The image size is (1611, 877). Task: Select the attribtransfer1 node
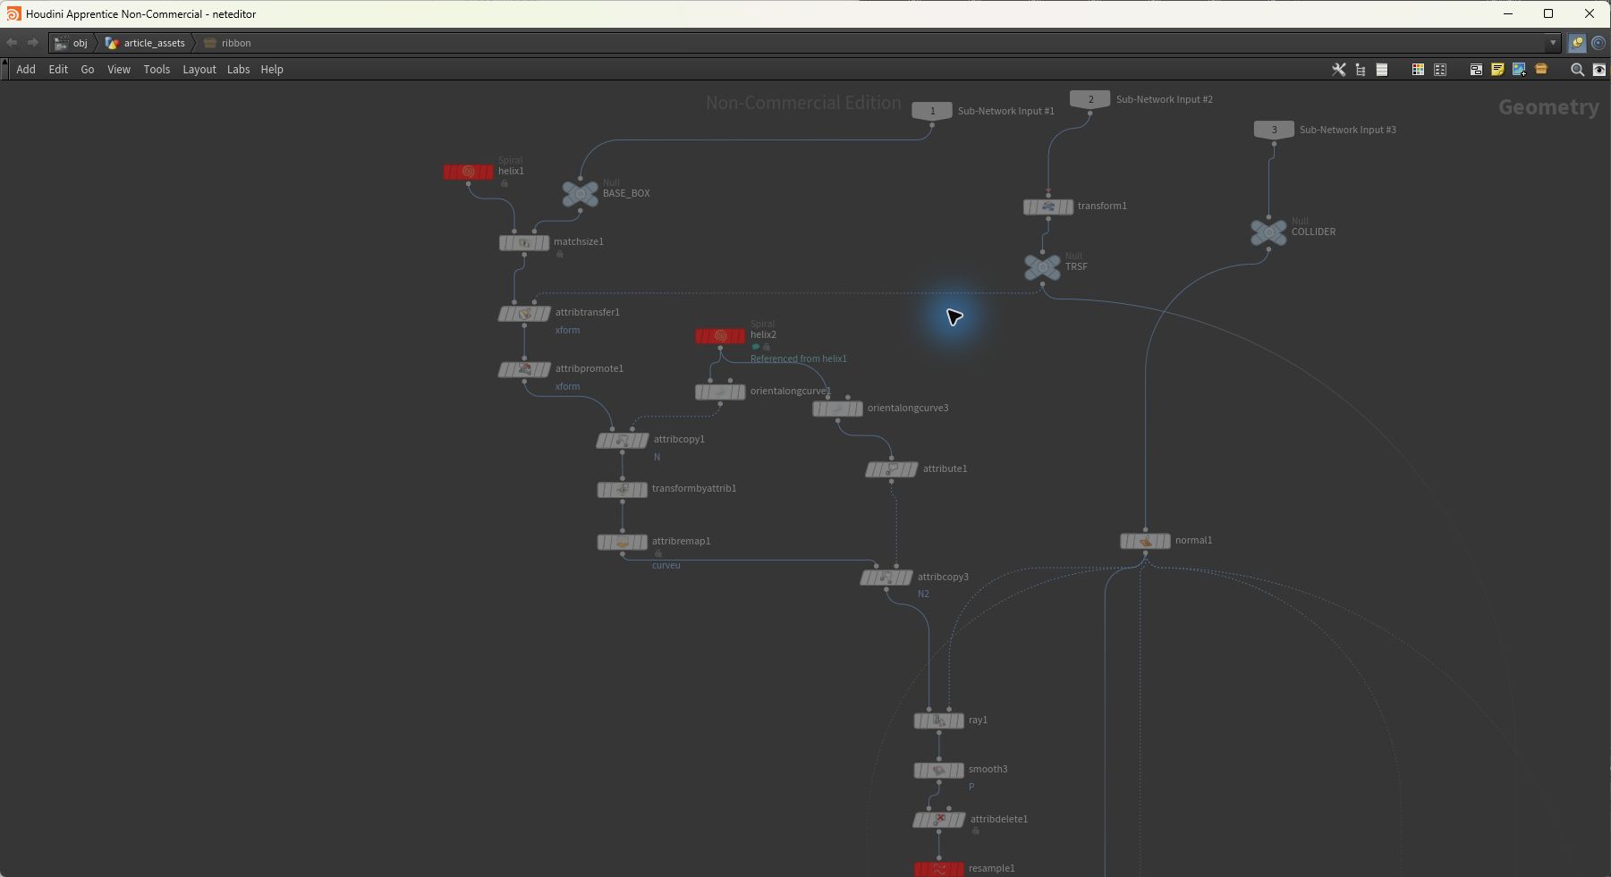(x=524, y=314)
